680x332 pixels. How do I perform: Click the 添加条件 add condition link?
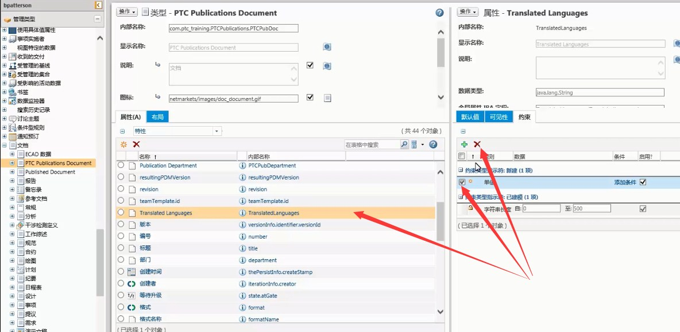[625, 183]
